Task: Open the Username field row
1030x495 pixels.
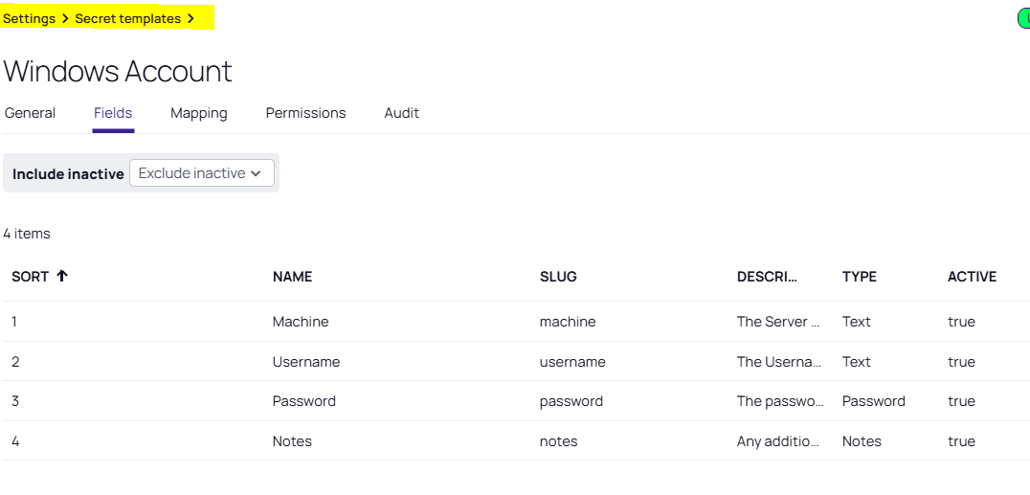Action: tap(306, 362)
